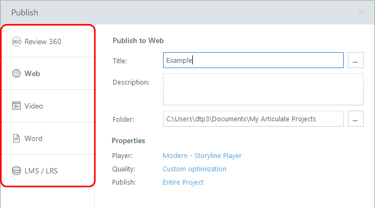This screenshot has width=375, height=208.
Task: Click the film clip Video icon
Action: 16,106
